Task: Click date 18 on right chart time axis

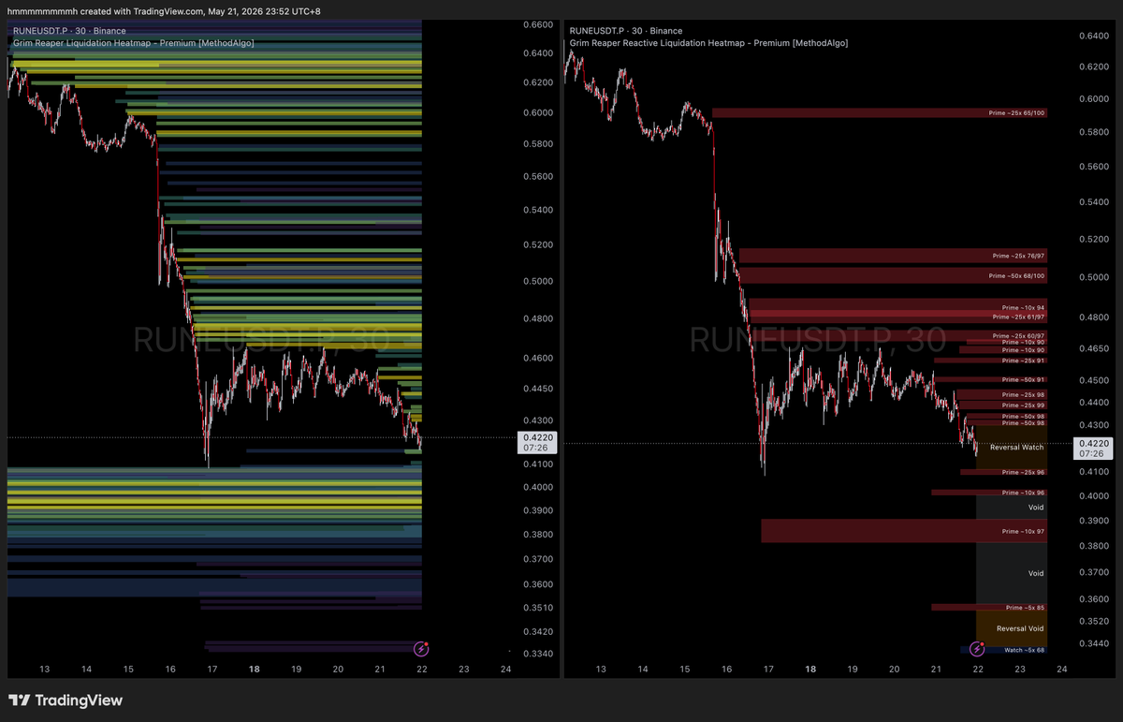Action: pyautogui.click(x=810, y=670)
